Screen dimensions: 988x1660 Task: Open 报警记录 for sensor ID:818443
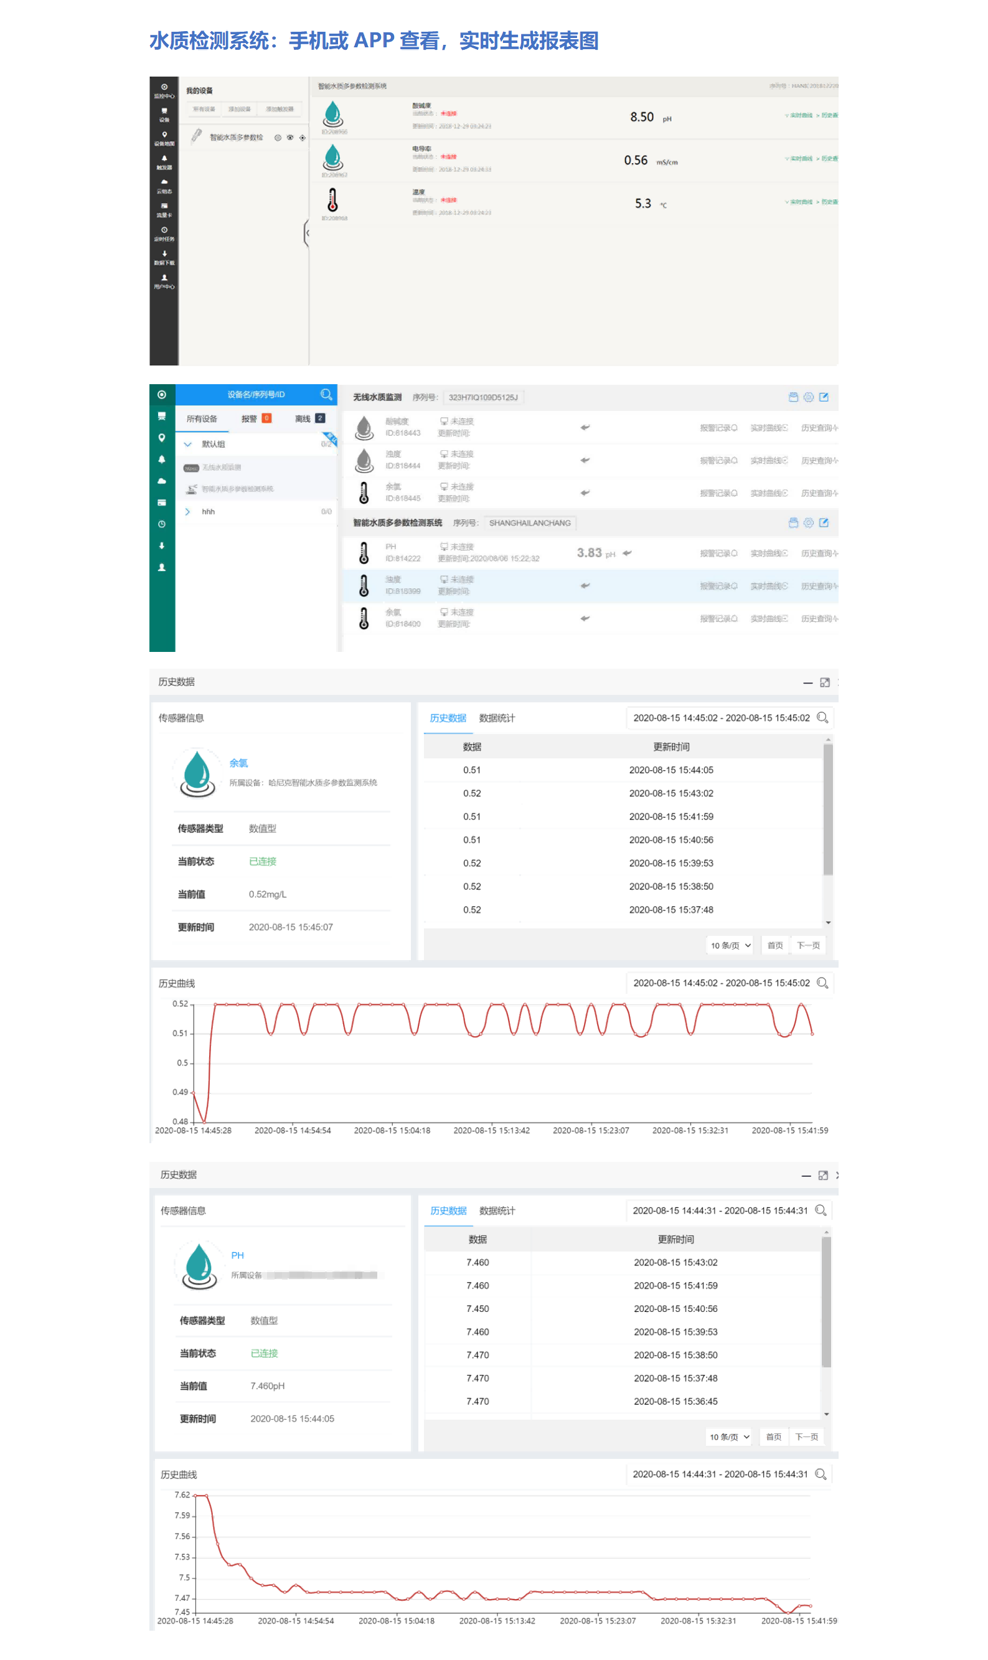718,428
